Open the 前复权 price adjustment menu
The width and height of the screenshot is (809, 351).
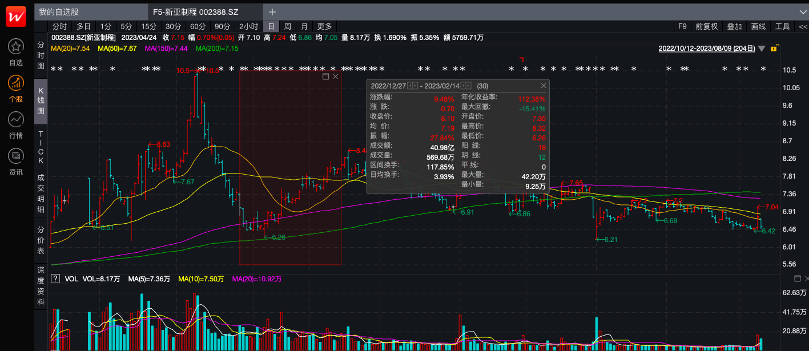tap(706, 27)
